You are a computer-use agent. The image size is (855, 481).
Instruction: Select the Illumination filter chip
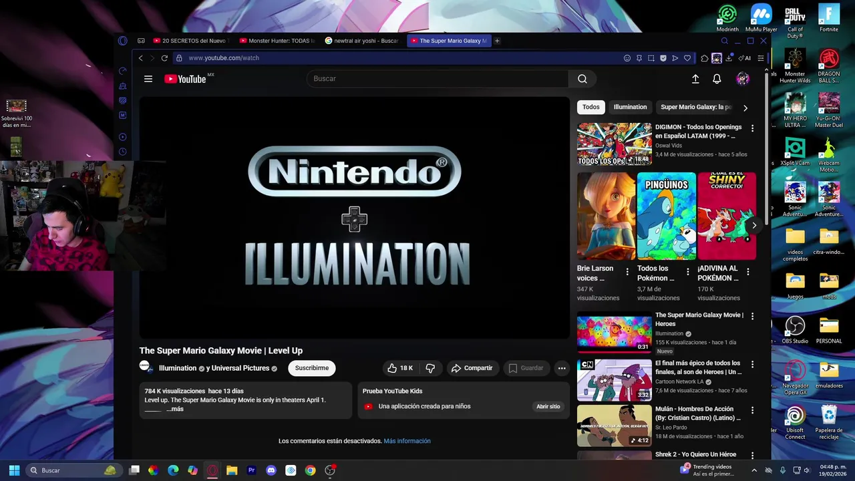tap(630, 107)
